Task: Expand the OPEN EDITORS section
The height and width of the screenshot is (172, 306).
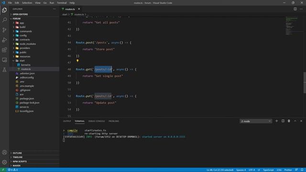Action: pyautogui.click(x=20, y=14)
